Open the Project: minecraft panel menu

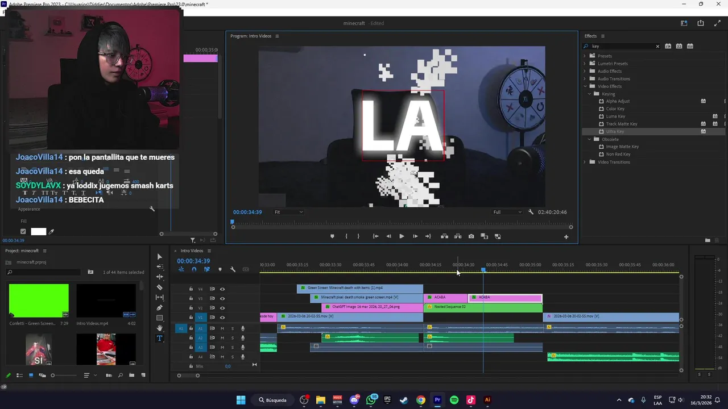coord(44,251)
